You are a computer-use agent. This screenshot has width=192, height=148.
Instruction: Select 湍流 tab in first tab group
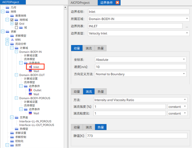point(89,48)
